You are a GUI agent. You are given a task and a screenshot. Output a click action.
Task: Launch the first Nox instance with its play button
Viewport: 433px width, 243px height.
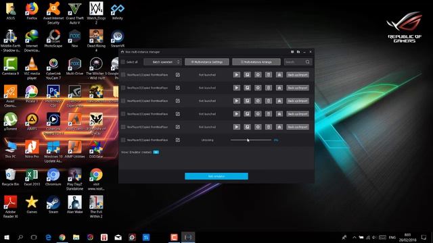point(237,75)
